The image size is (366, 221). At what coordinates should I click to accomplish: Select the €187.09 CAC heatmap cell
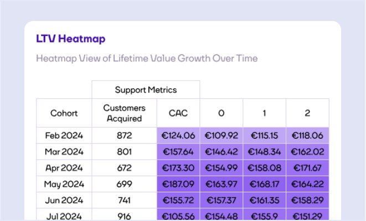coord(178,183)
